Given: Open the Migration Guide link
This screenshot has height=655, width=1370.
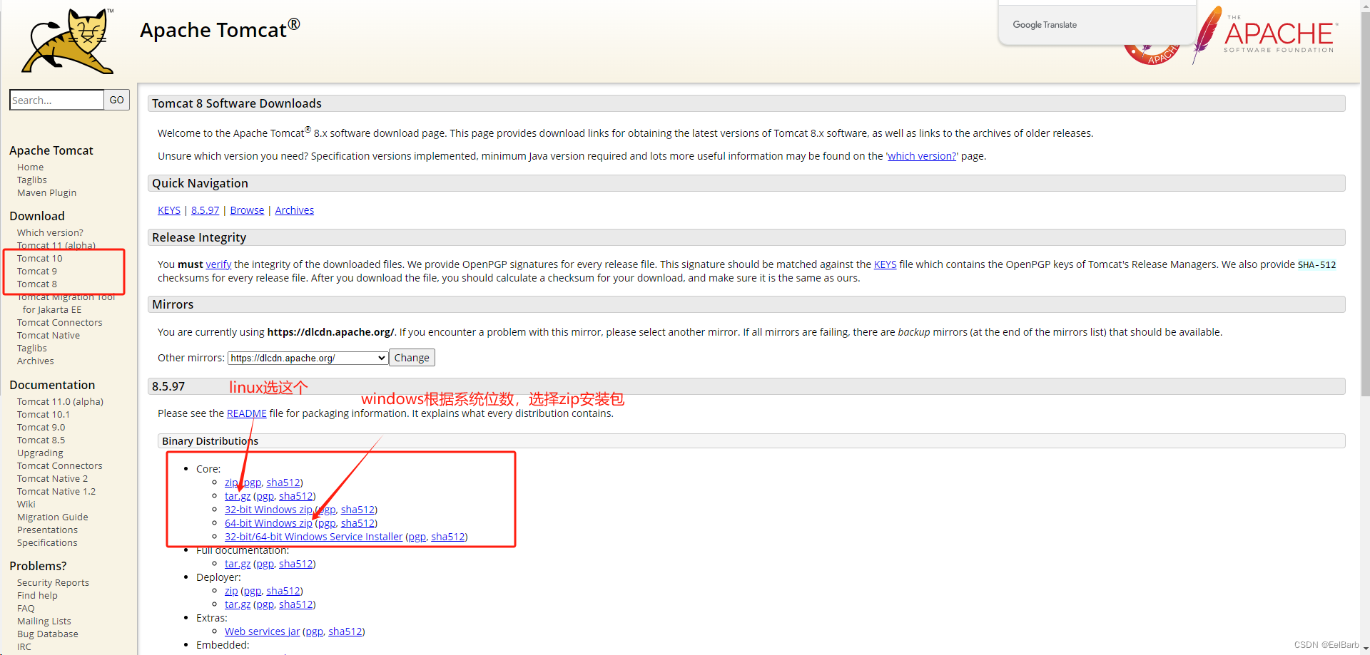Looking at the screenshot, I should [x=53, y=517].
